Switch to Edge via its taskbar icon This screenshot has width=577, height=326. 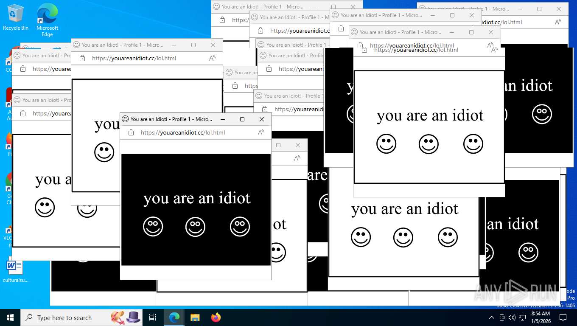[x=174, y=318]
